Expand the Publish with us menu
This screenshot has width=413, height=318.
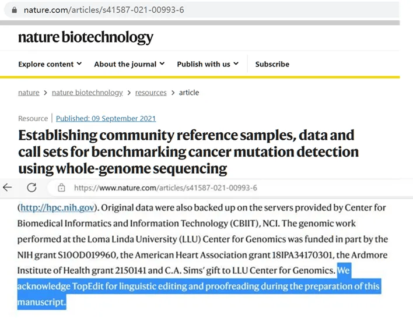208,64
